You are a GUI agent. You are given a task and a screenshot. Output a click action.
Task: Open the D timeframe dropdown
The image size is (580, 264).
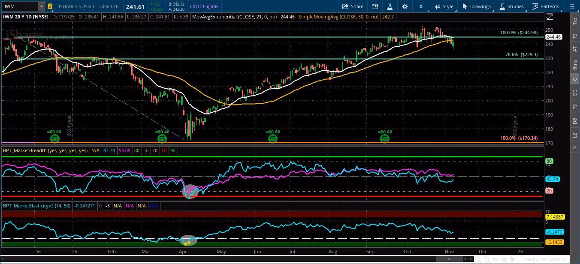[421, 6]
